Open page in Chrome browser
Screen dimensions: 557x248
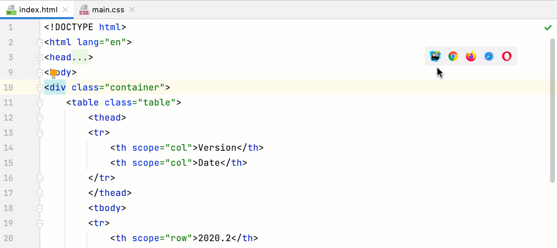[453, 56]
